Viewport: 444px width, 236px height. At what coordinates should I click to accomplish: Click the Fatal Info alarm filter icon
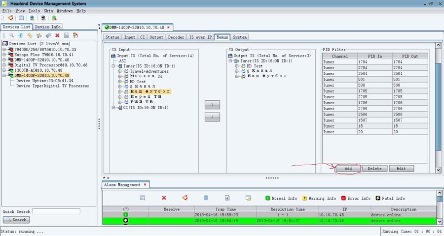click(377, 198)
